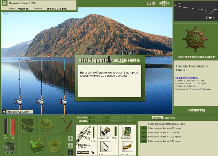Viewport: 218px width, 156px height.
Task: Click the left fishing rod on the water
Action: pyautogui.click(x=20, y=87)
